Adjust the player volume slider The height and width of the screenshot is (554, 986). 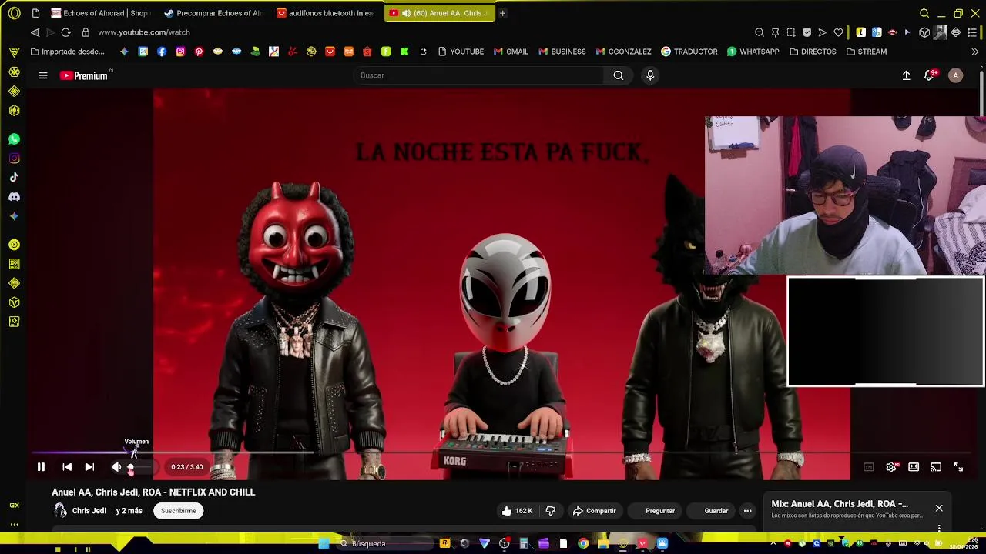click(141, 467)
